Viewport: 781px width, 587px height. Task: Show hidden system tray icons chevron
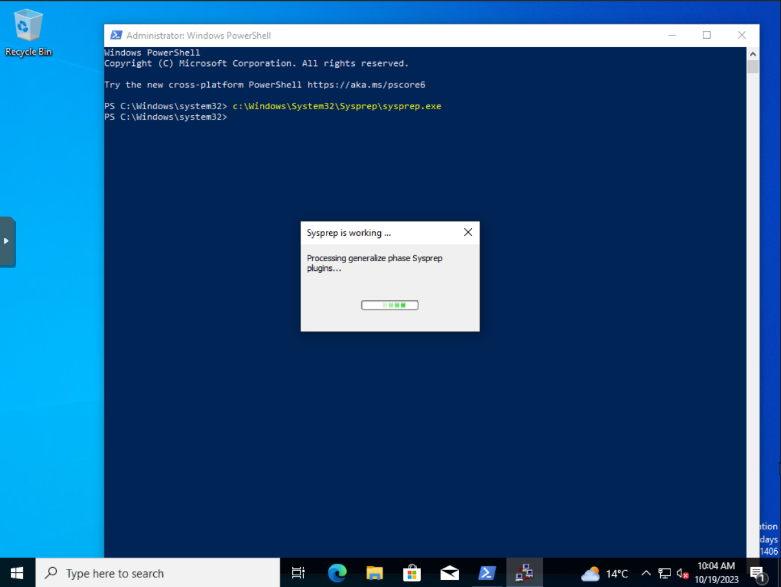[x=646, y=573]
